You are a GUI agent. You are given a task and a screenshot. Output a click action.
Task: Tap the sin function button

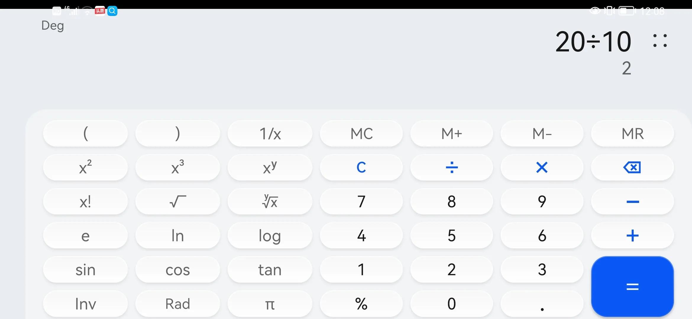[85, 270]
